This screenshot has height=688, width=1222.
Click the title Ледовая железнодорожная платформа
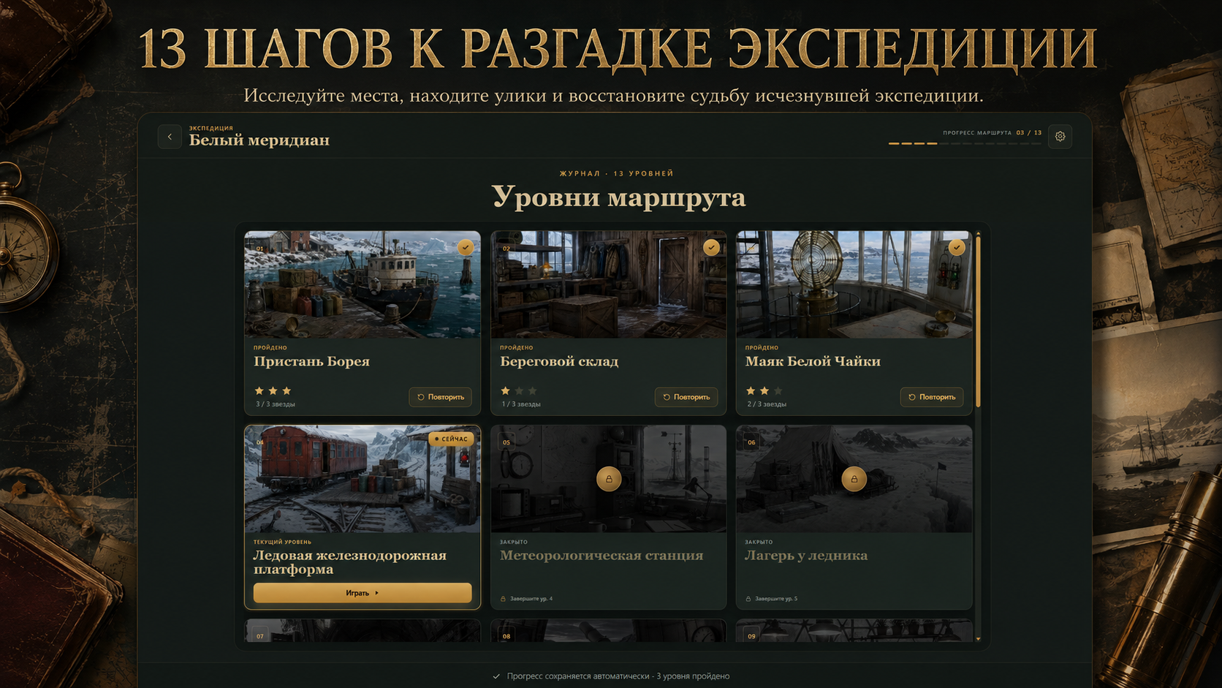pos(350,562)
